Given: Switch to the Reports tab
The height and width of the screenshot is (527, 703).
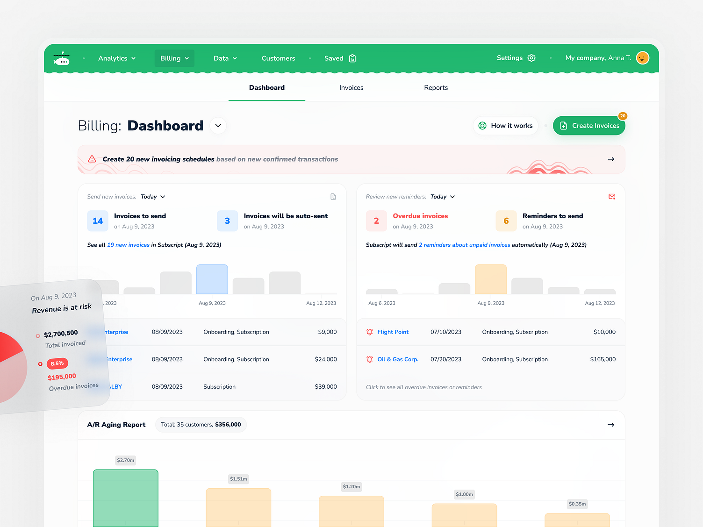Looking at the screenshot, I should pyautogui.click(x=436, y=87).
